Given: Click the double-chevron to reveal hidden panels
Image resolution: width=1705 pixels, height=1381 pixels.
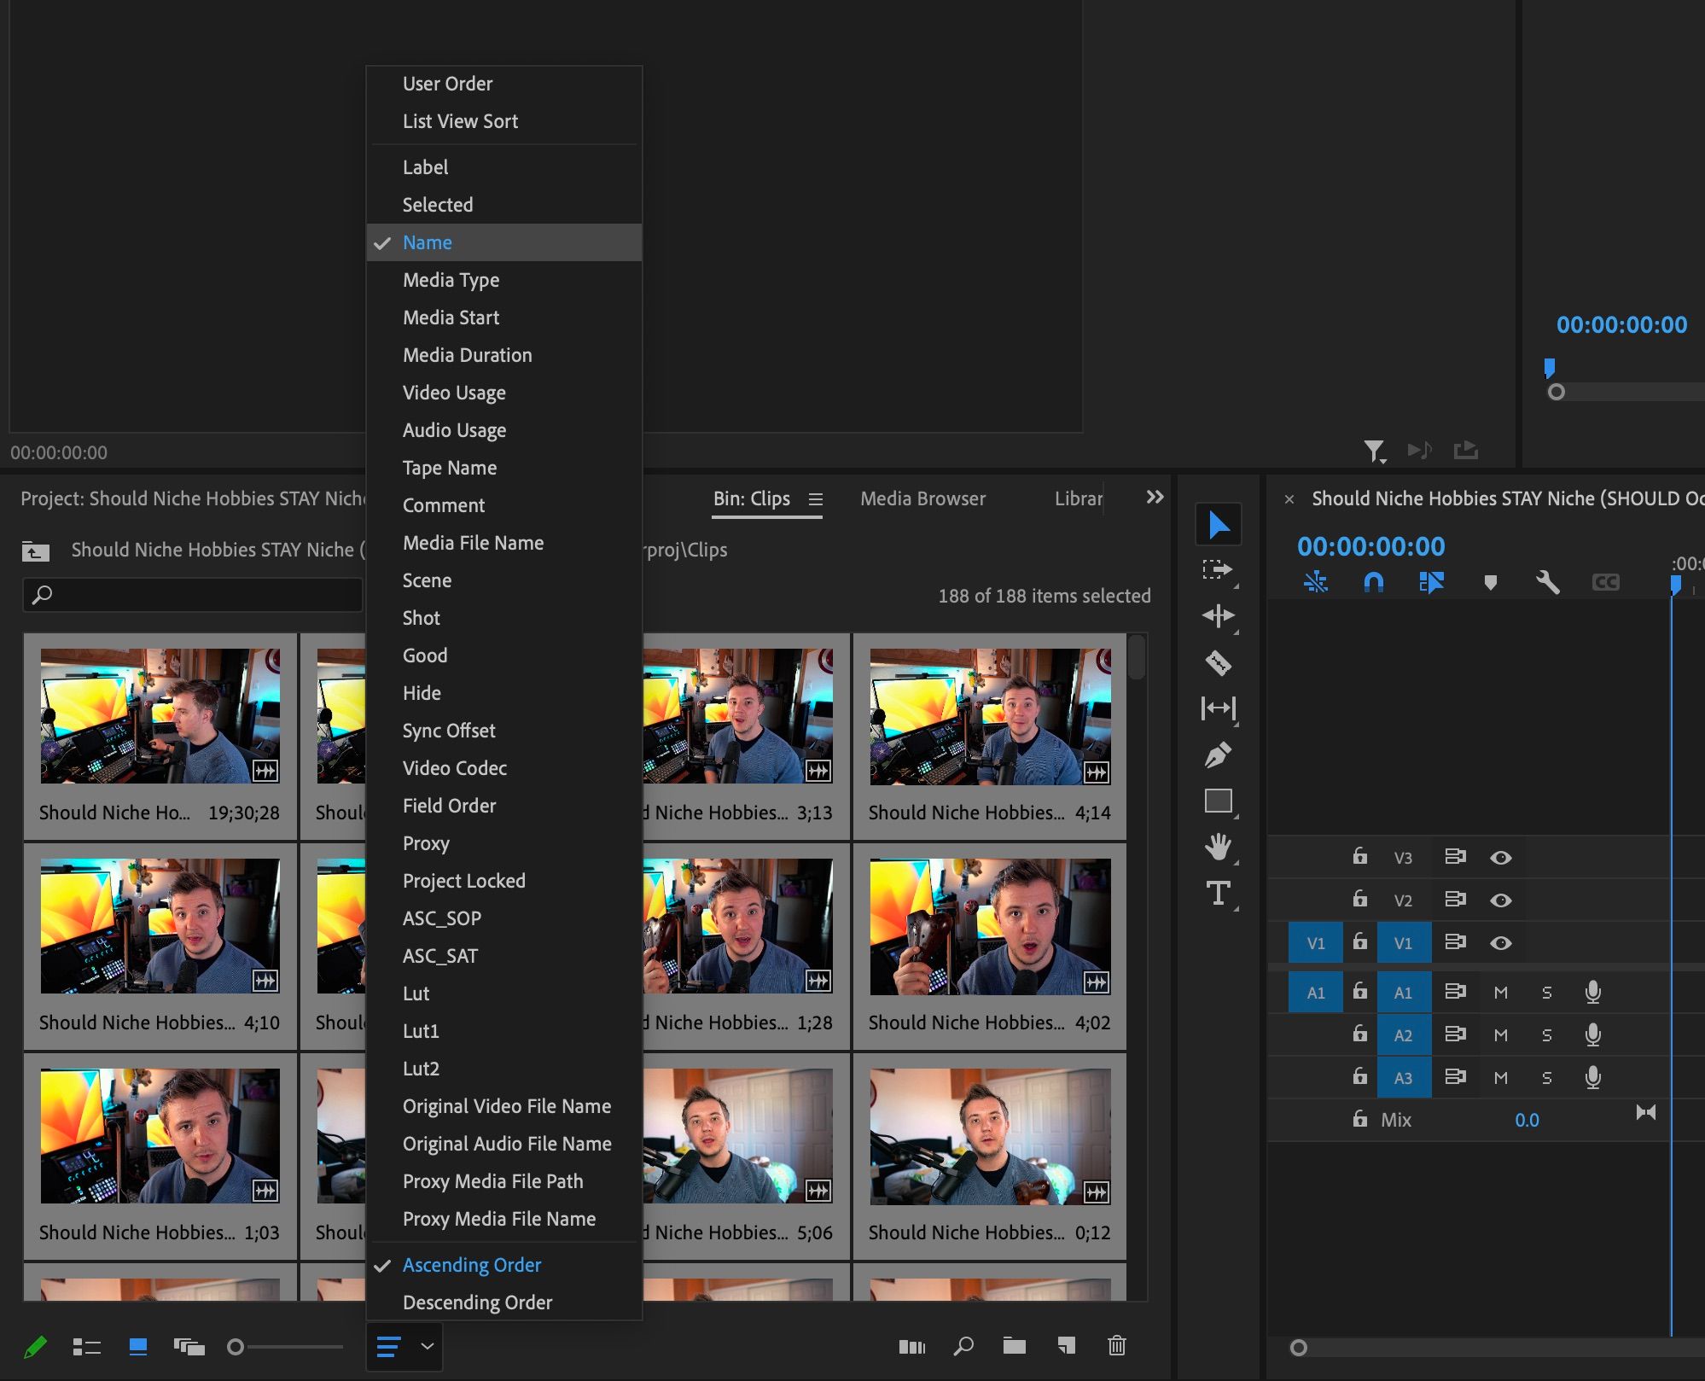Looking at the screenshot, I should click(x=1155, y=498).
